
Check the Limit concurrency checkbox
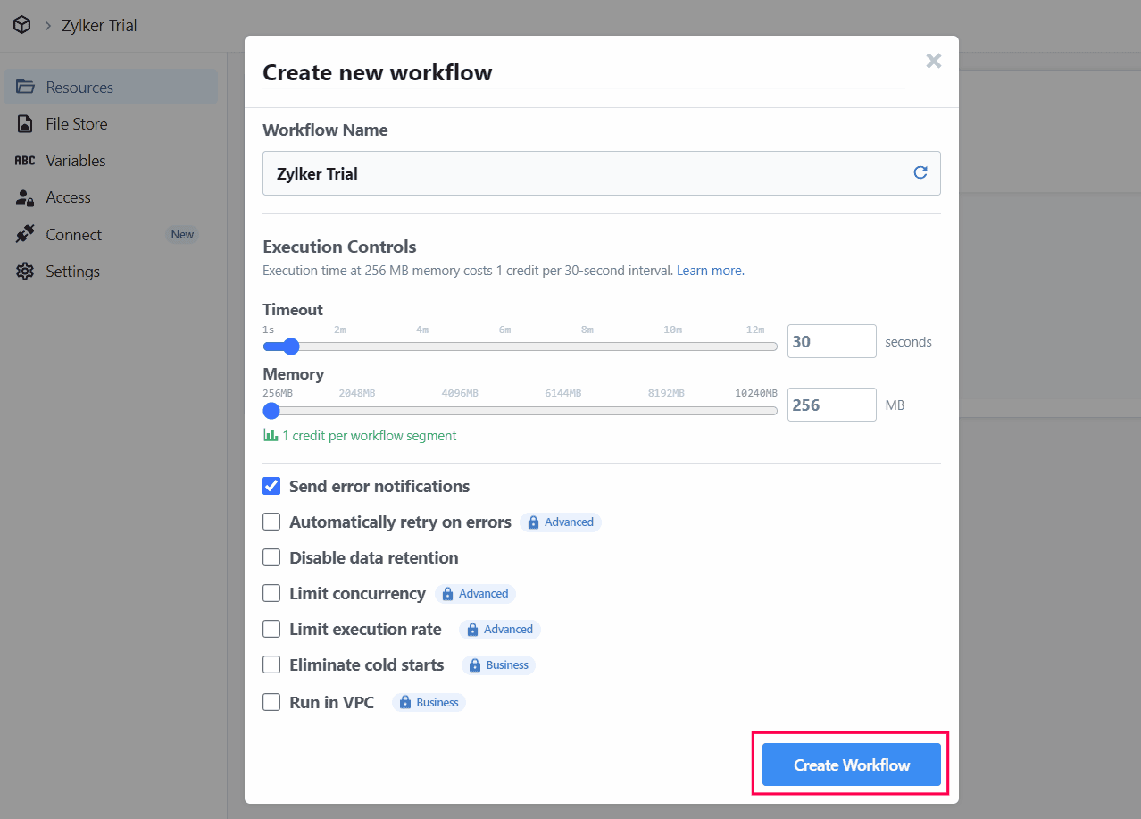(271, 593)
